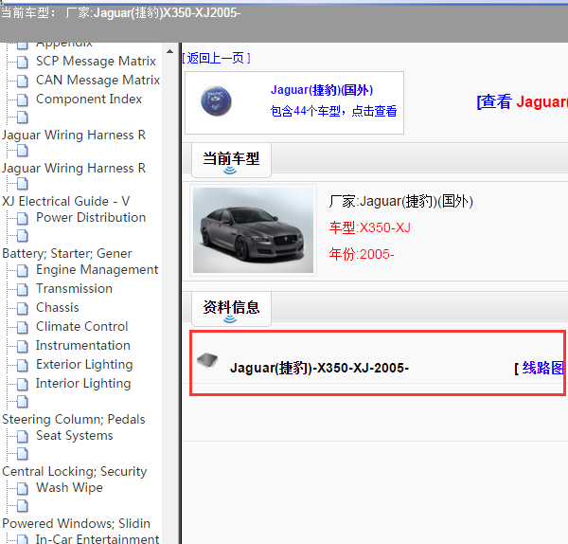
Task: Click tree panel scrollbar up arrow
Action: click(169, 51)
